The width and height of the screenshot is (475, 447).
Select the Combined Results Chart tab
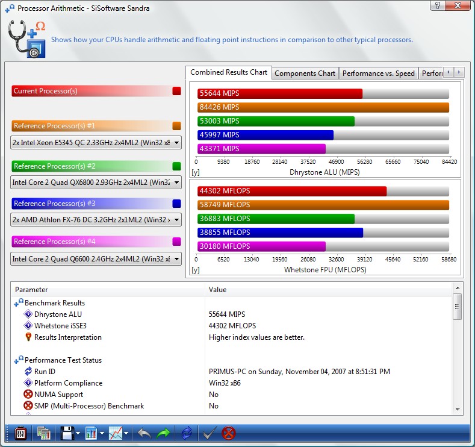[229, 72]
